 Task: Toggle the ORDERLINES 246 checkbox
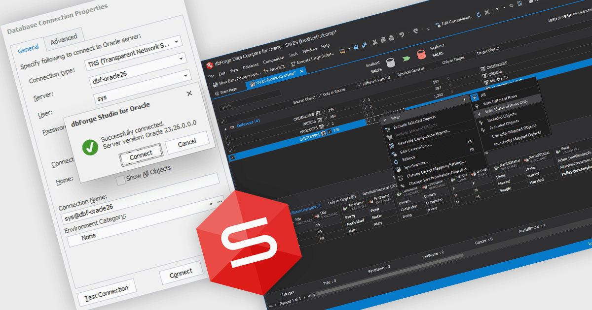pyautogui.click(x=324, y=111)
